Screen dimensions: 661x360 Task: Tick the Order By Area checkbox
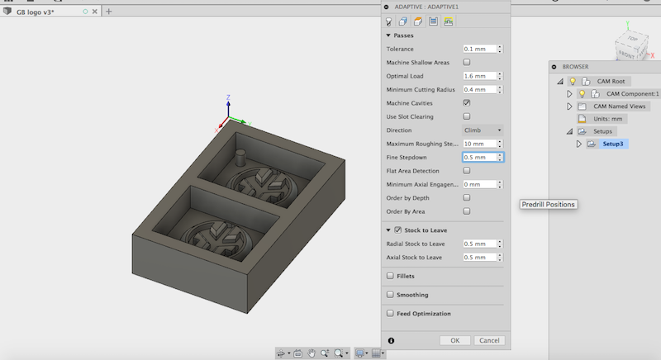(467, 211)
